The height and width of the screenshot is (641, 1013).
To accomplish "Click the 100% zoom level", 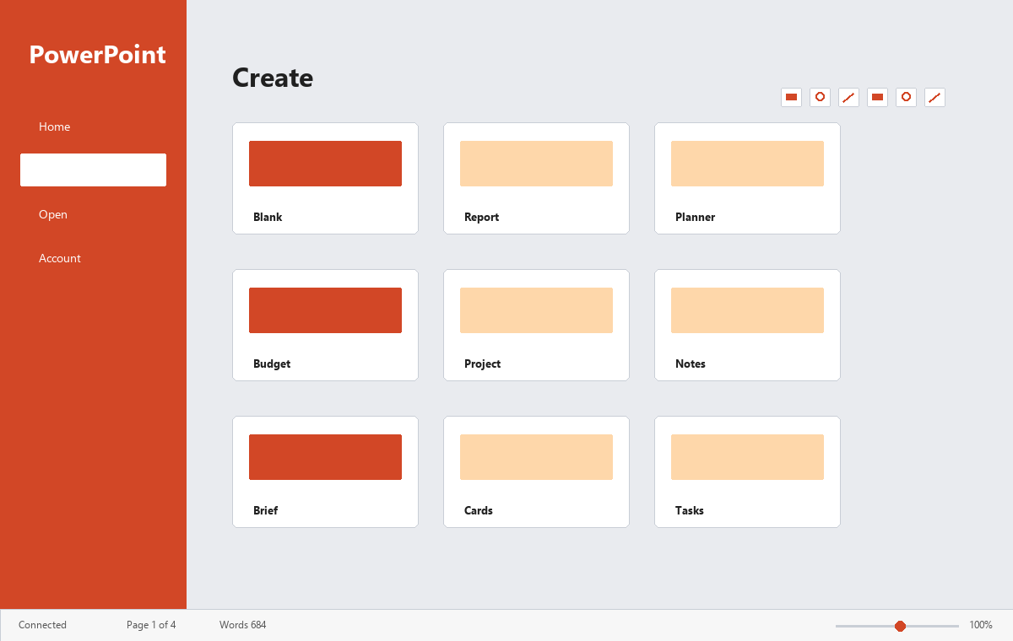I will tap(981, 625).
